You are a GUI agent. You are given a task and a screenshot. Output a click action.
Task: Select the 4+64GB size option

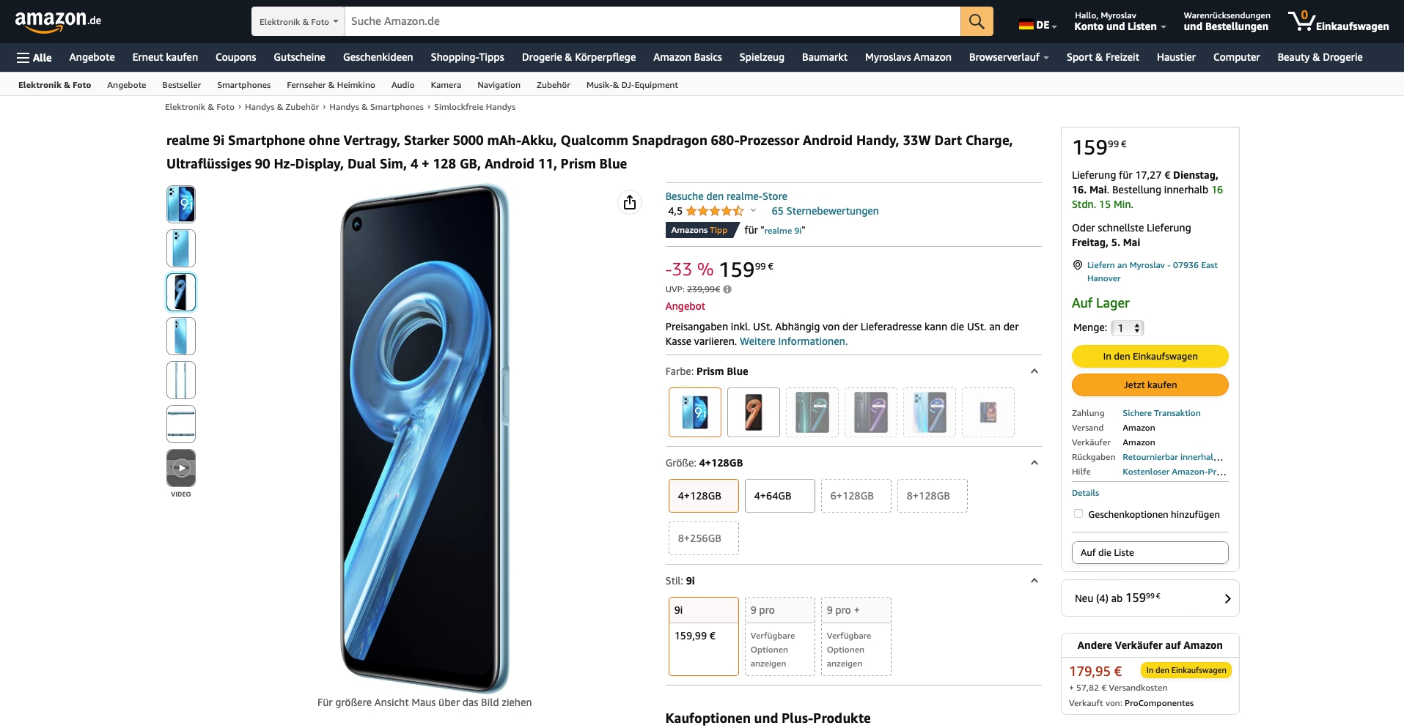(x=779, y=496)
